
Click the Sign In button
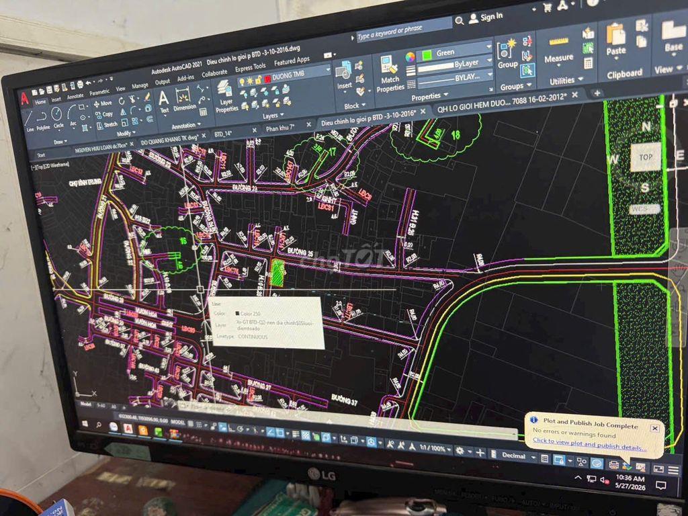point(486,17)
